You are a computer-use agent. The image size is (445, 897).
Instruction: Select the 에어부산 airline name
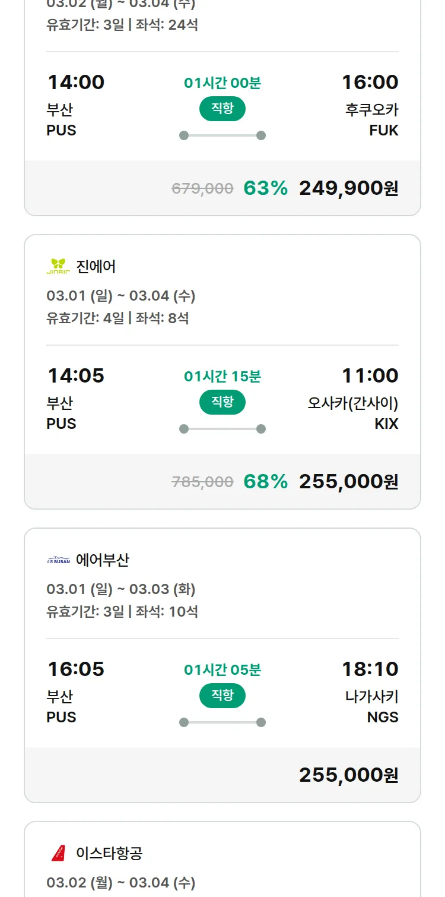click(x=103, y=560)
